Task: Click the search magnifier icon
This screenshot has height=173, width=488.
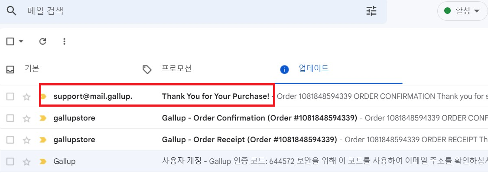Action: (12, 11)
